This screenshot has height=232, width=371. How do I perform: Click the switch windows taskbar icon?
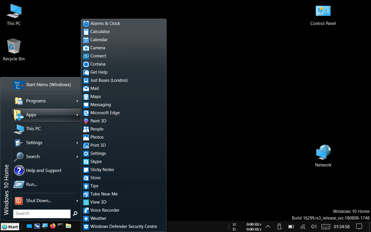coord(37,226)
